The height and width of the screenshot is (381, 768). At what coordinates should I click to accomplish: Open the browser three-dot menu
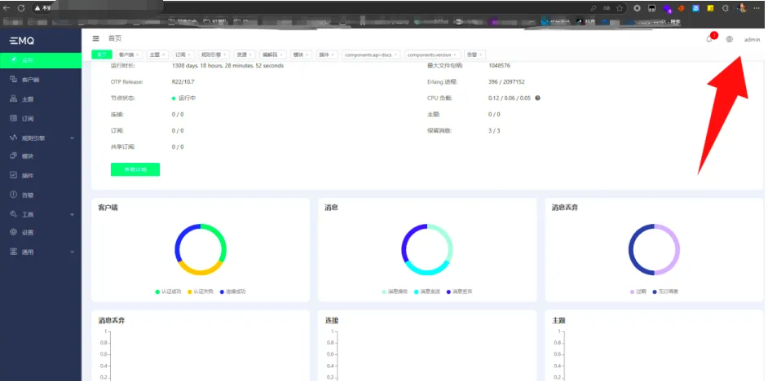tap(757, 8)
